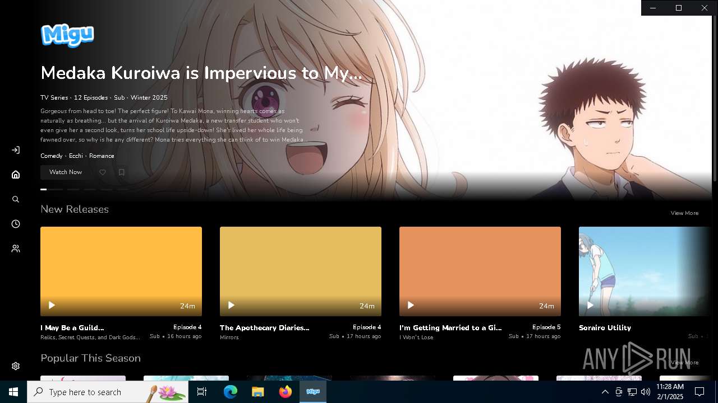The height and width of the screenshot is (403, 718).
Task: Open settings gear in sidebar
Action: pyautogui.click(x=16, y=366)
